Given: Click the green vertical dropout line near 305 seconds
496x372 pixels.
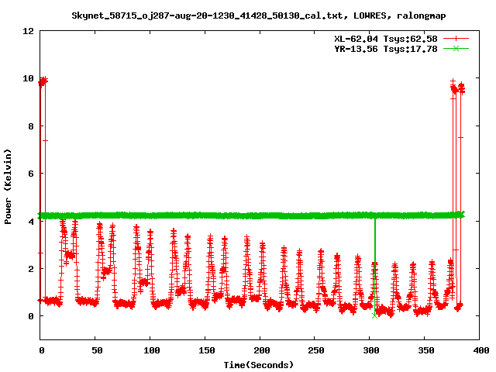Looking at the screenshot, I should point(375,267).
